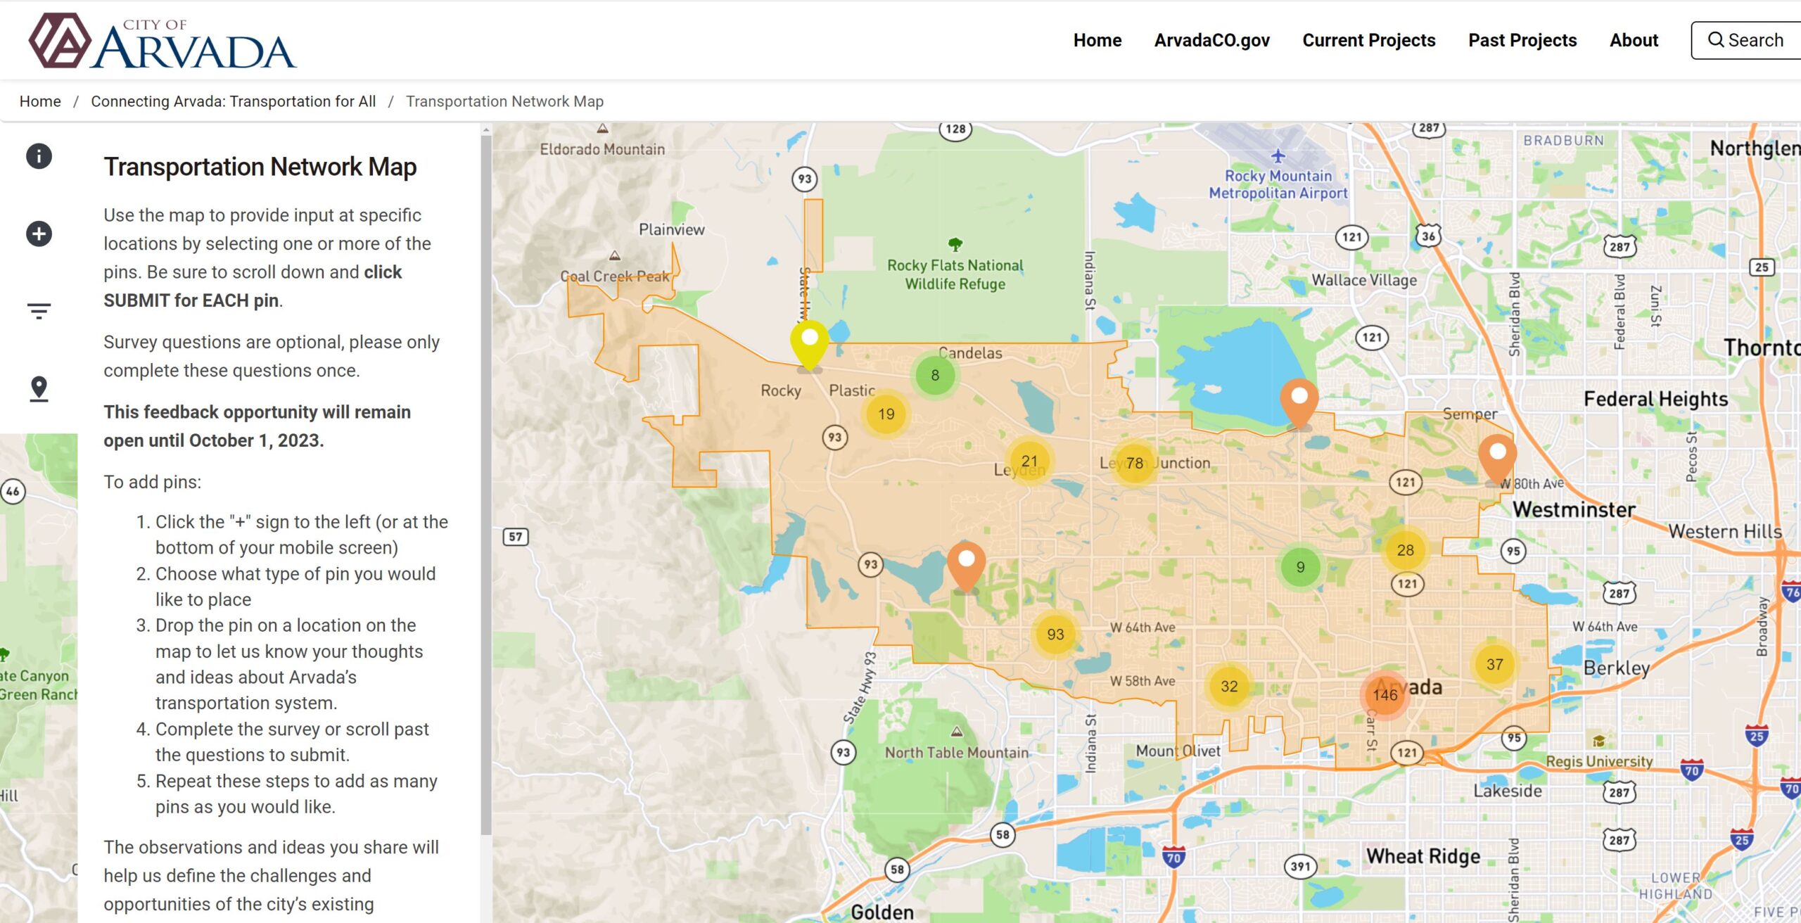
Task: Click the orange pin by the large lake
Action: pyautogui.click(x=1299, y=401)
